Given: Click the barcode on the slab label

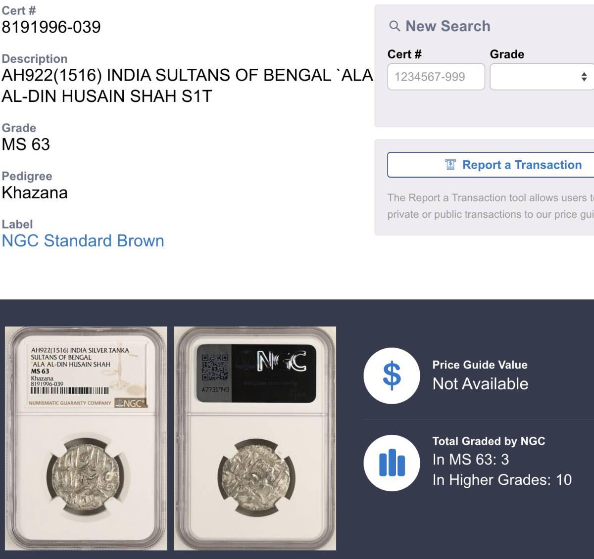Looking at the screenshot, I should 70,391.
